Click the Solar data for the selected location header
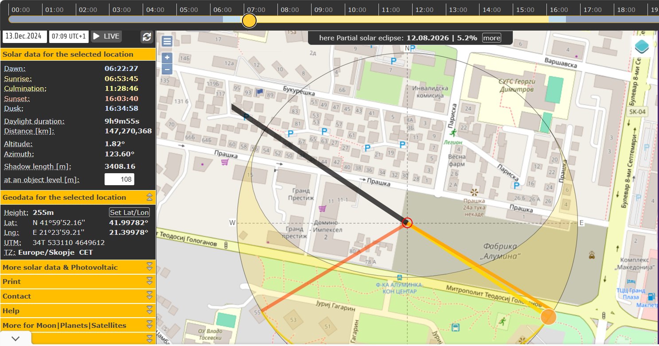This screenshot has width=659, height=346. coord(78,54)
